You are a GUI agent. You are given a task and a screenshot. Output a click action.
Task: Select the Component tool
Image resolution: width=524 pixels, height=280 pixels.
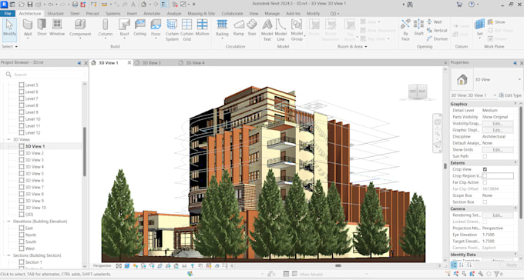80,28
